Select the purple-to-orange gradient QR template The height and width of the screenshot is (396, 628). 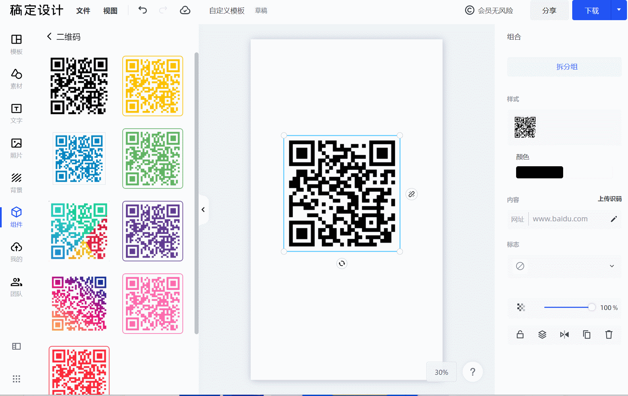click(x=79, y=304)
